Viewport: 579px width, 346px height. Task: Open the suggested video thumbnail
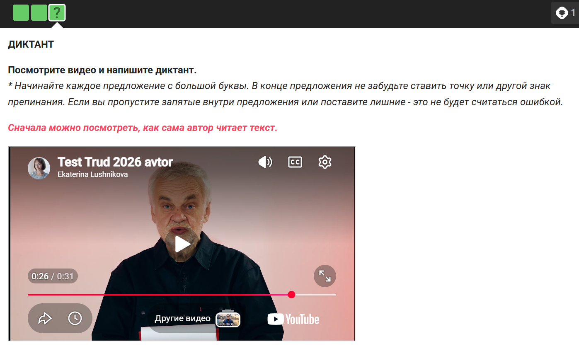(x=228, y=319)
